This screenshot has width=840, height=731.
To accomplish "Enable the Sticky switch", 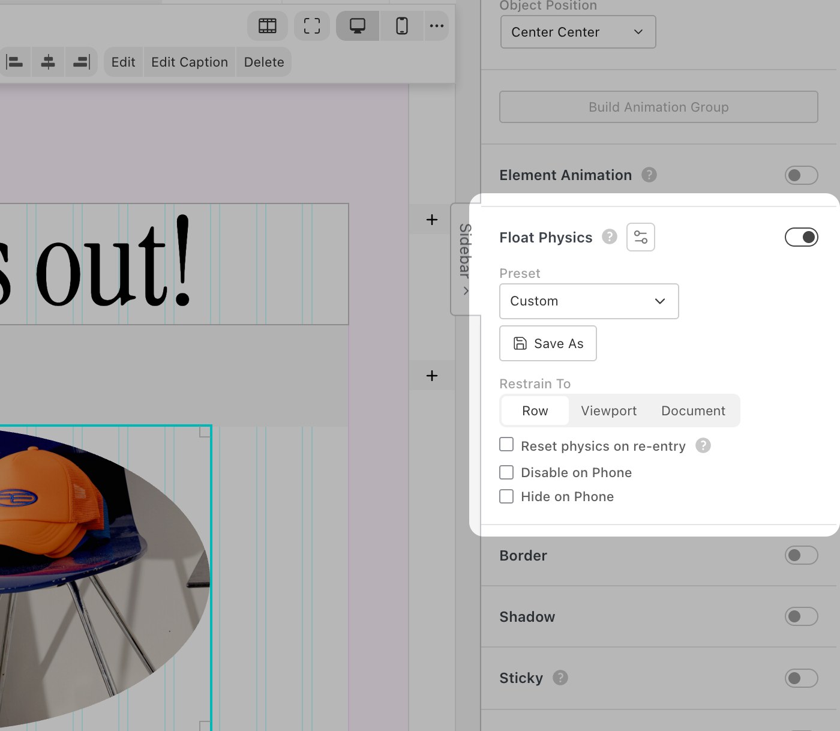I will pos(802,678).
